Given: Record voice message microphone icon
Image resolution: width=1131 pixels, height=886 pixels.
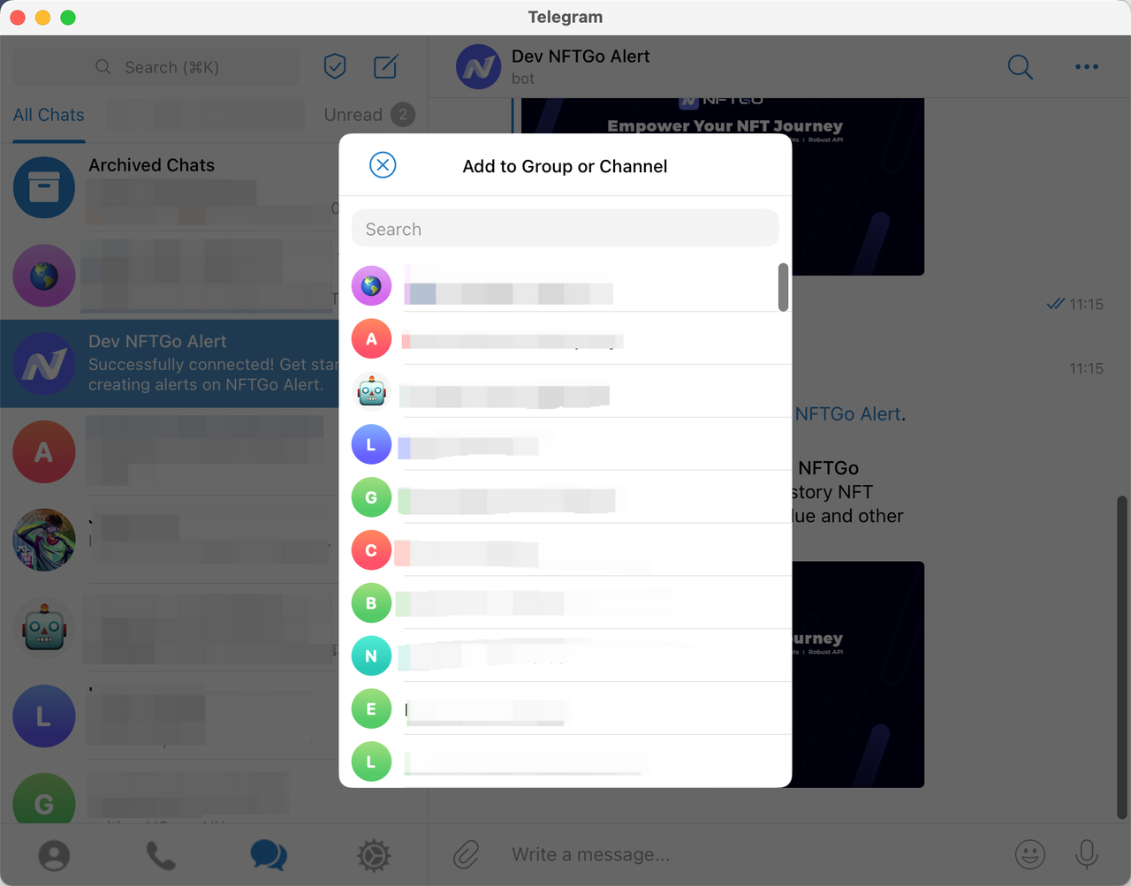Looking at the screenshot, I should pos(1087,854).
